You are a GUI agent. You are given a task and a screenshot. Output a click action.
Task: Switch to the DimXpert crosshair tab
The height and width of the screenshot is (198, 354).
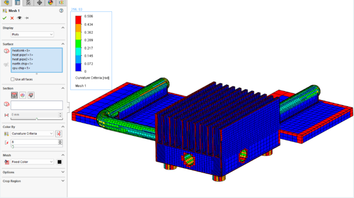(x=39, y=3)
